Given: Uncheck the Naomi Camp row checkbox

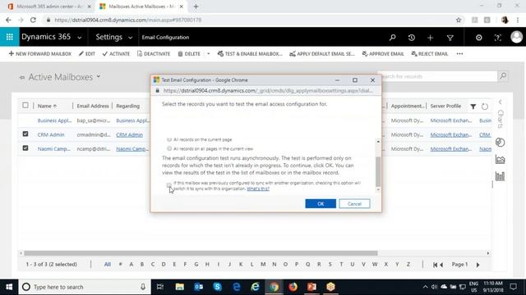Looking at the screenshot, I should point(25,148).
